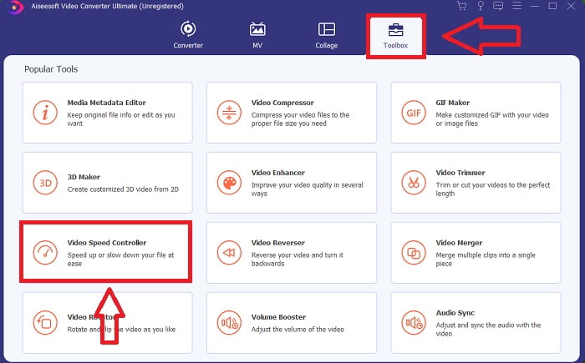
Task: Click the Media Metadata Editor info icon
Action: tap(43, 112)
